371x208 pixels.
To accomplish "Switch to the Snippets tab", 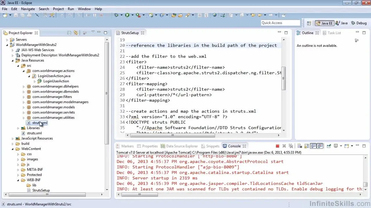I will 210,146.
